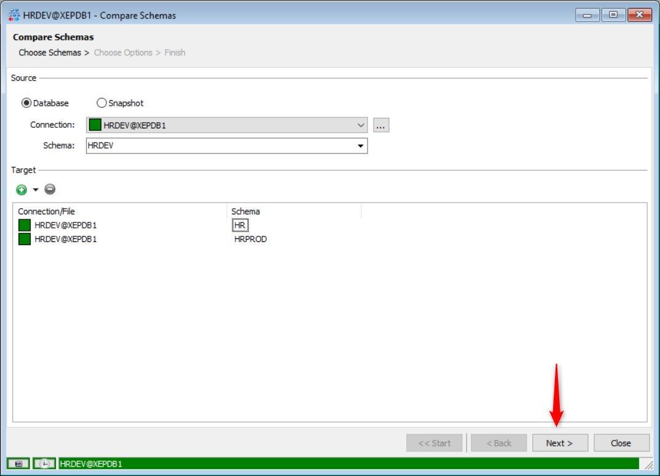This screenshot has height=476, width=660.
Task: Click the ellipsis browse connection button
Action: point(381,125)
